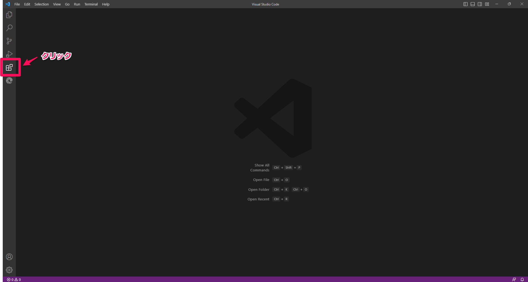Screen dimensions: 528x282
Task: Click the feedback icon in status bar
Action: 514,280
